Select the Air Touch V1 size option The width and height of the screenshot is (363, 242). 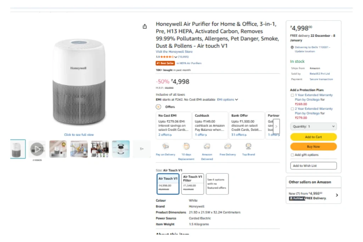pos(168,184)
